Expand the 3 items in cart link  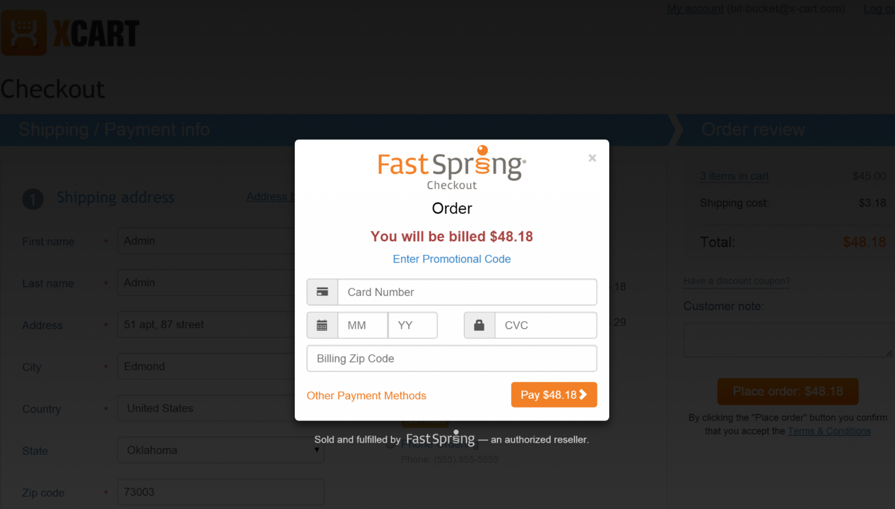(734, 176)
